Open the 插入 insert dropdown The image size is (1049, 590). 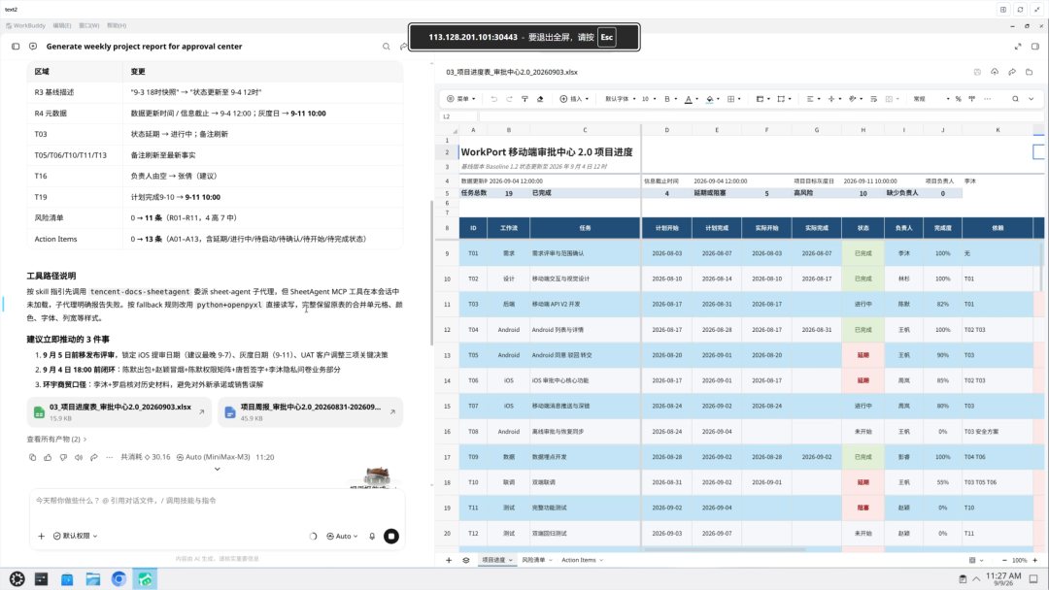pos(575,99)
